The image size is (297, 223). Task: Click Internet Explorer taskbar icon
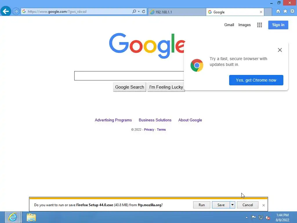click(x=12, y=217)
